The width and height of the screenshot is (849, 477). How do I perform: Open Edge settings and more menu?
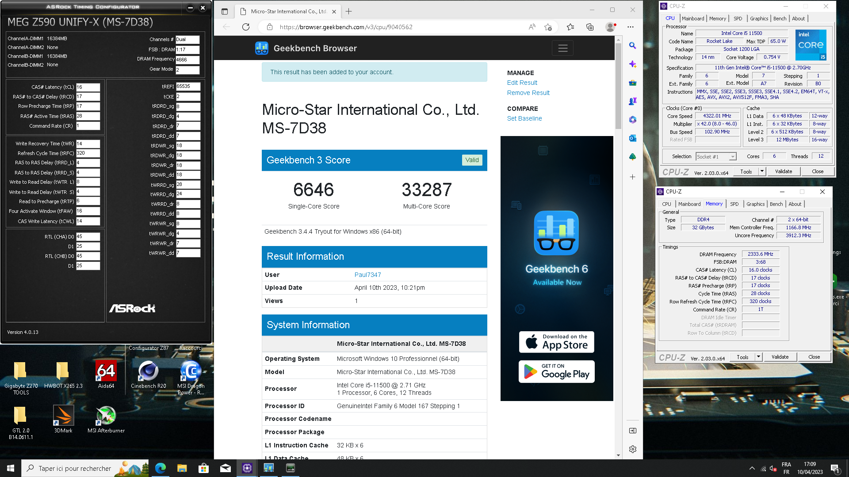click(x=631, y=27)
